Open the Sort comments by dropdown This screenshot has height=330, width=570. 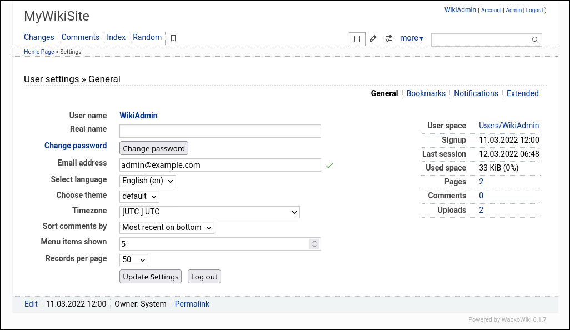(x=166, y=227)
